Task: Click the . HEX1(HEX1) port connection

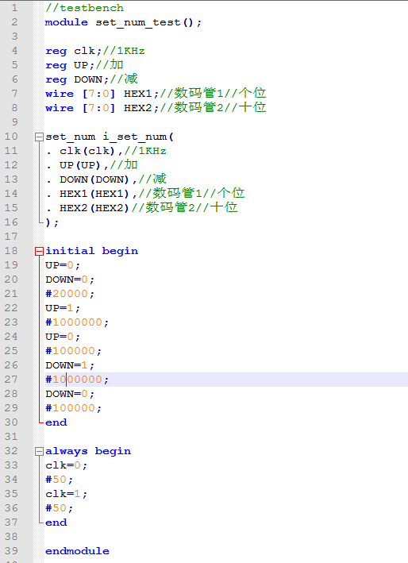Action: pyautogui.click(x=145, y=194)
